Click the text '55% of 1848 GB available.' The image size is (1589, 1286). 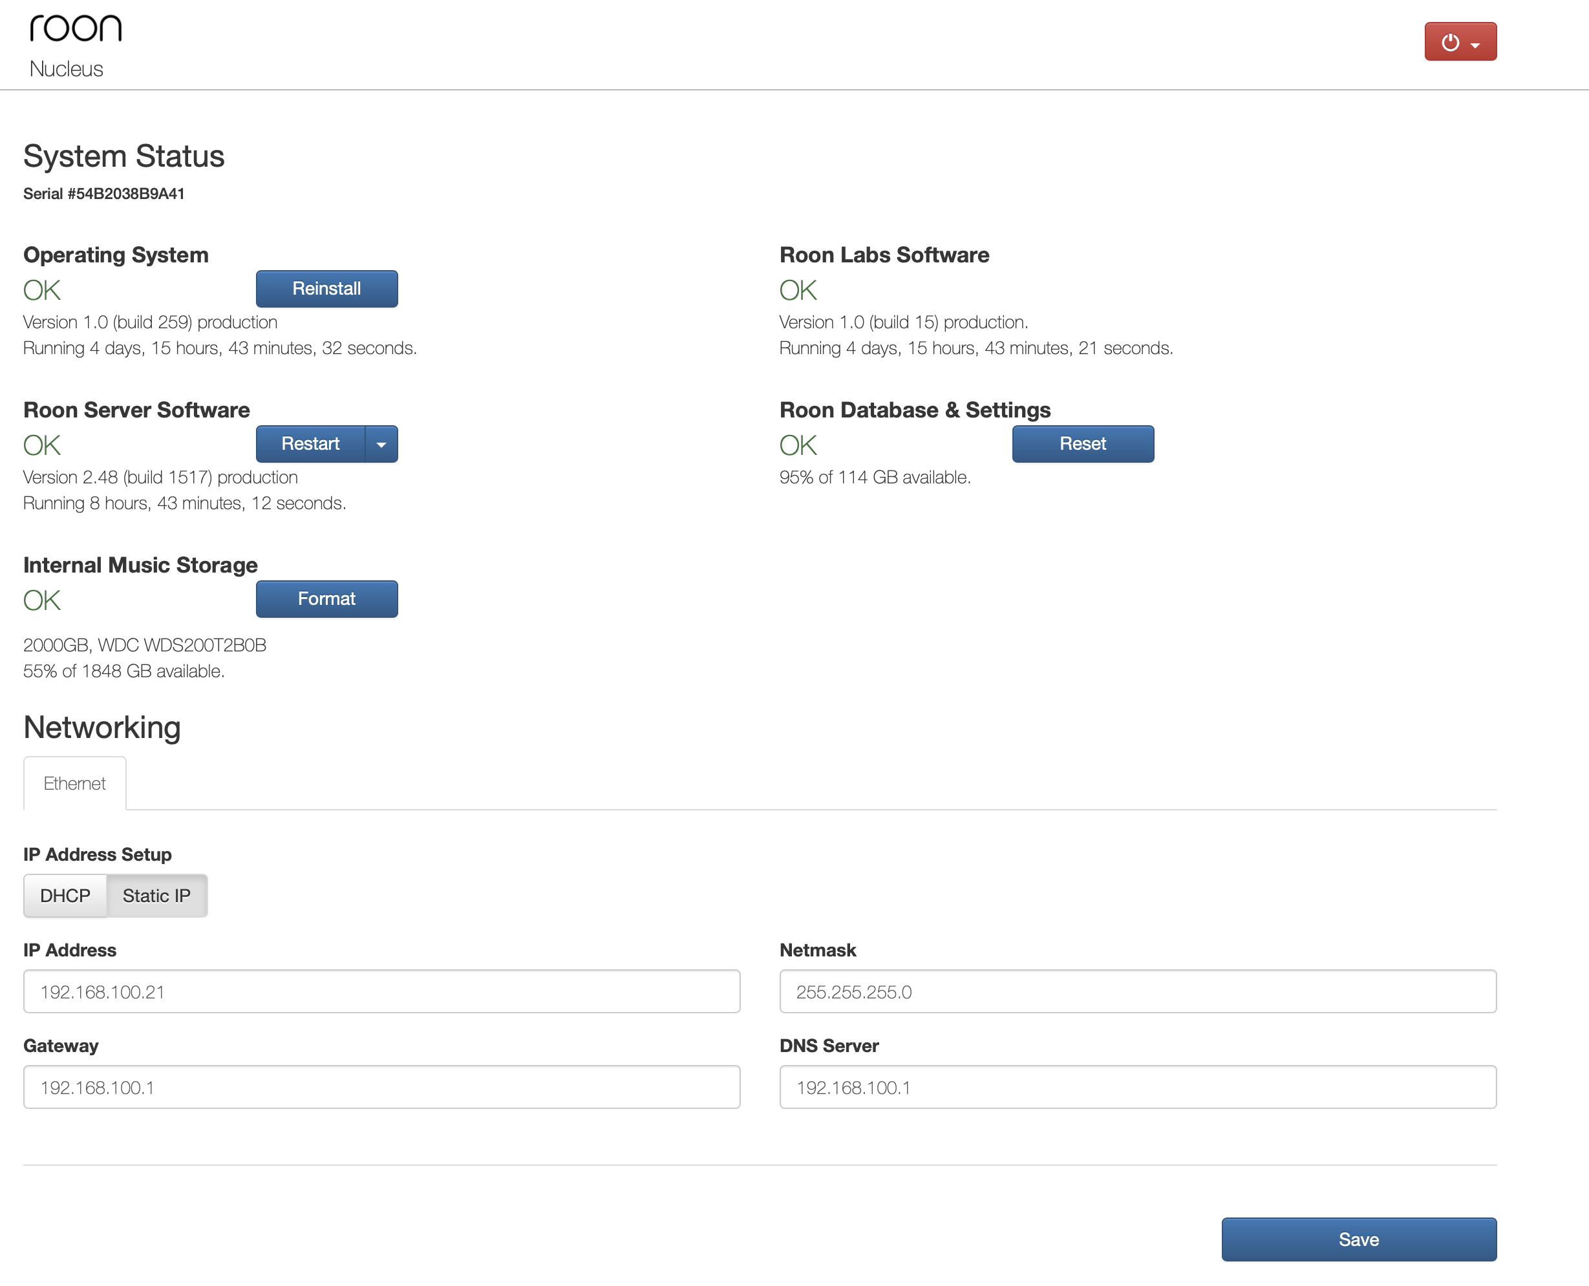[123, 671]
